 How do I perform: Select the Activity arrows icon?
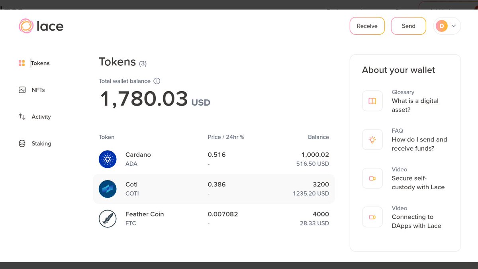(22, 117)
